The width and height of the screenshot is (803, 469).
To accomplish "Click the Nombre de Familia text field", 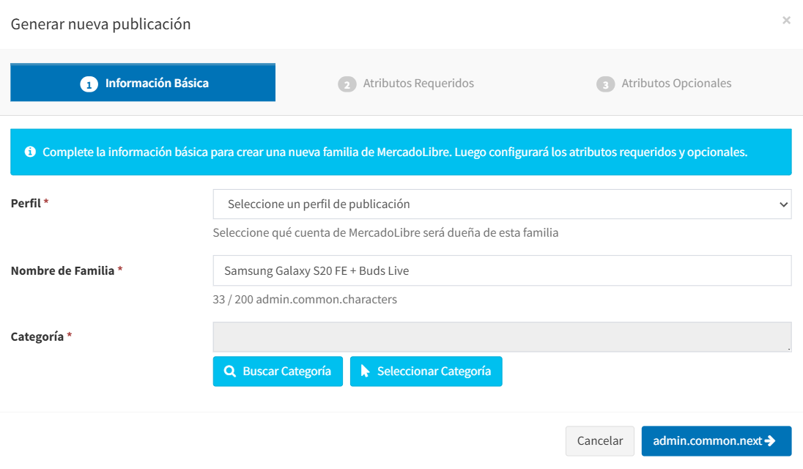I will (x=502, y=270).
